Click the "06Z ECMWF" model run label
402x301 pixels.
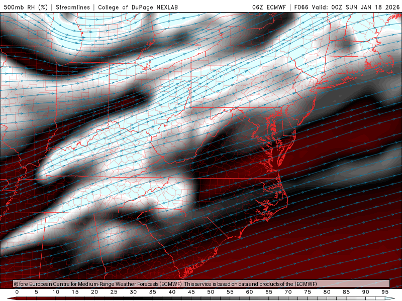tap(269, 7)
